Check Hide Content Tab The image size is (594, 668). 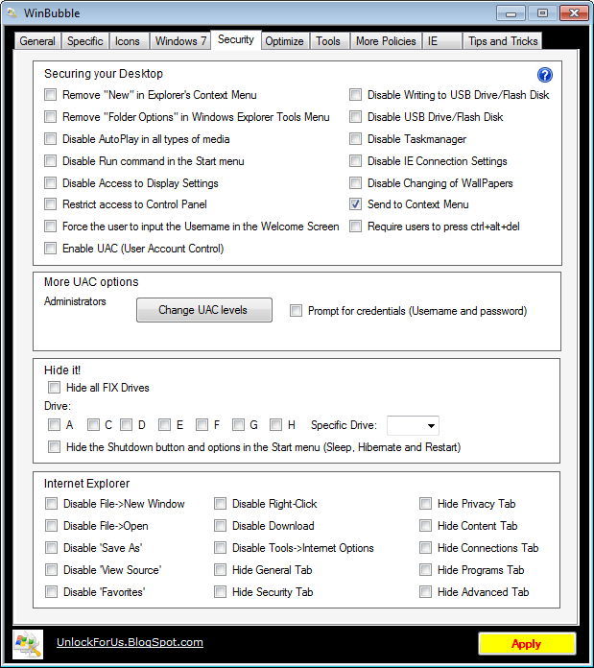425,526
